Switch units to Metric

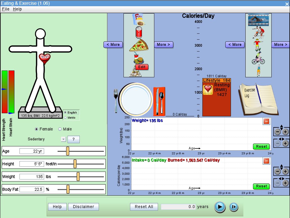click(x=66, y=117)
